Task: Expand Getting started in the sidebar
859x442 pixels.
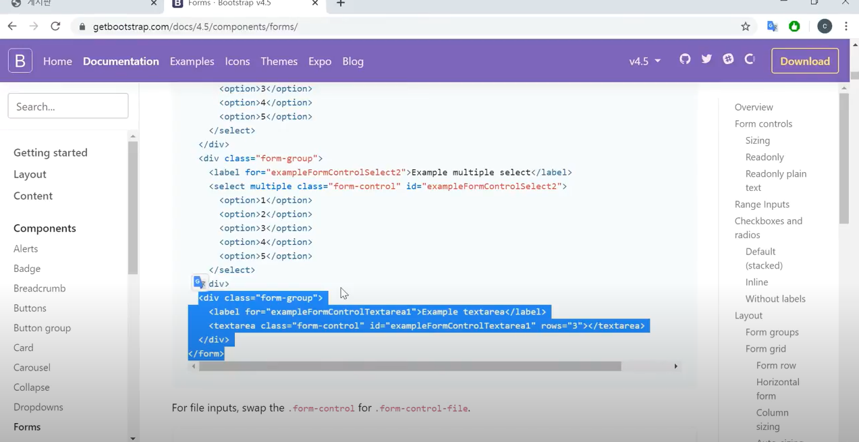Action: point(51,153)
